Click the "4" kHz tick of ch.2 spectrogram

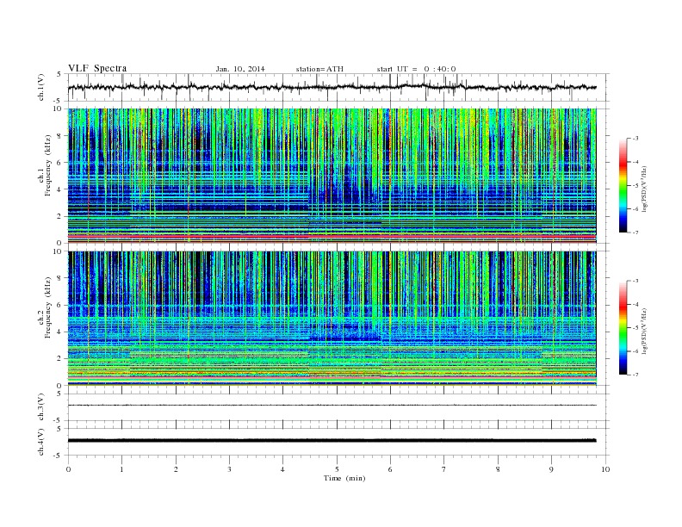pos(60,332)
